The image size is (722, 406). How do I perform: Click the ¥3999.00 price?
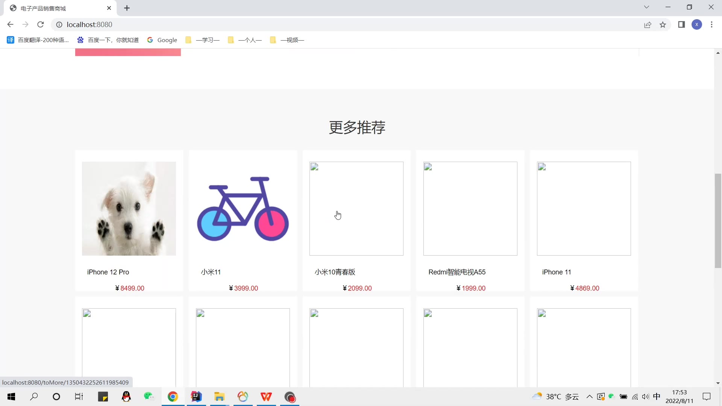tap(243, 288)
